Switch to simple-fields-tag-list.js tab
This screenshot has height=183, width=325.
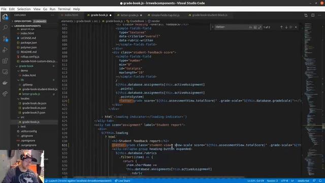pos(165,15)
